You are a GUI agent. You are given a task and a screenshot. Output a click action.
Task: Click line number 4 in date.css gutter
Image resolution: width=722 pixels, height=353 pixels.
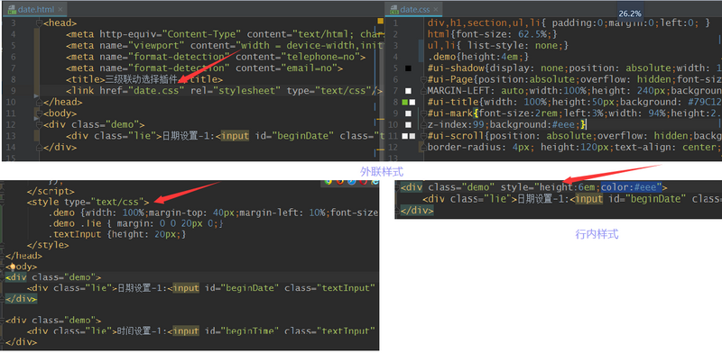[x=395, y=57]
